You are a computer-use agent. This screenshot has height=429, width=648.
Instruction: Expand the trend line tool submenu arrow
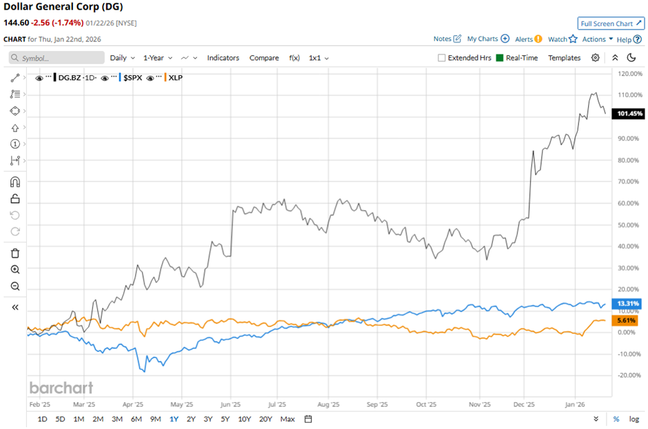click(25, 78)
